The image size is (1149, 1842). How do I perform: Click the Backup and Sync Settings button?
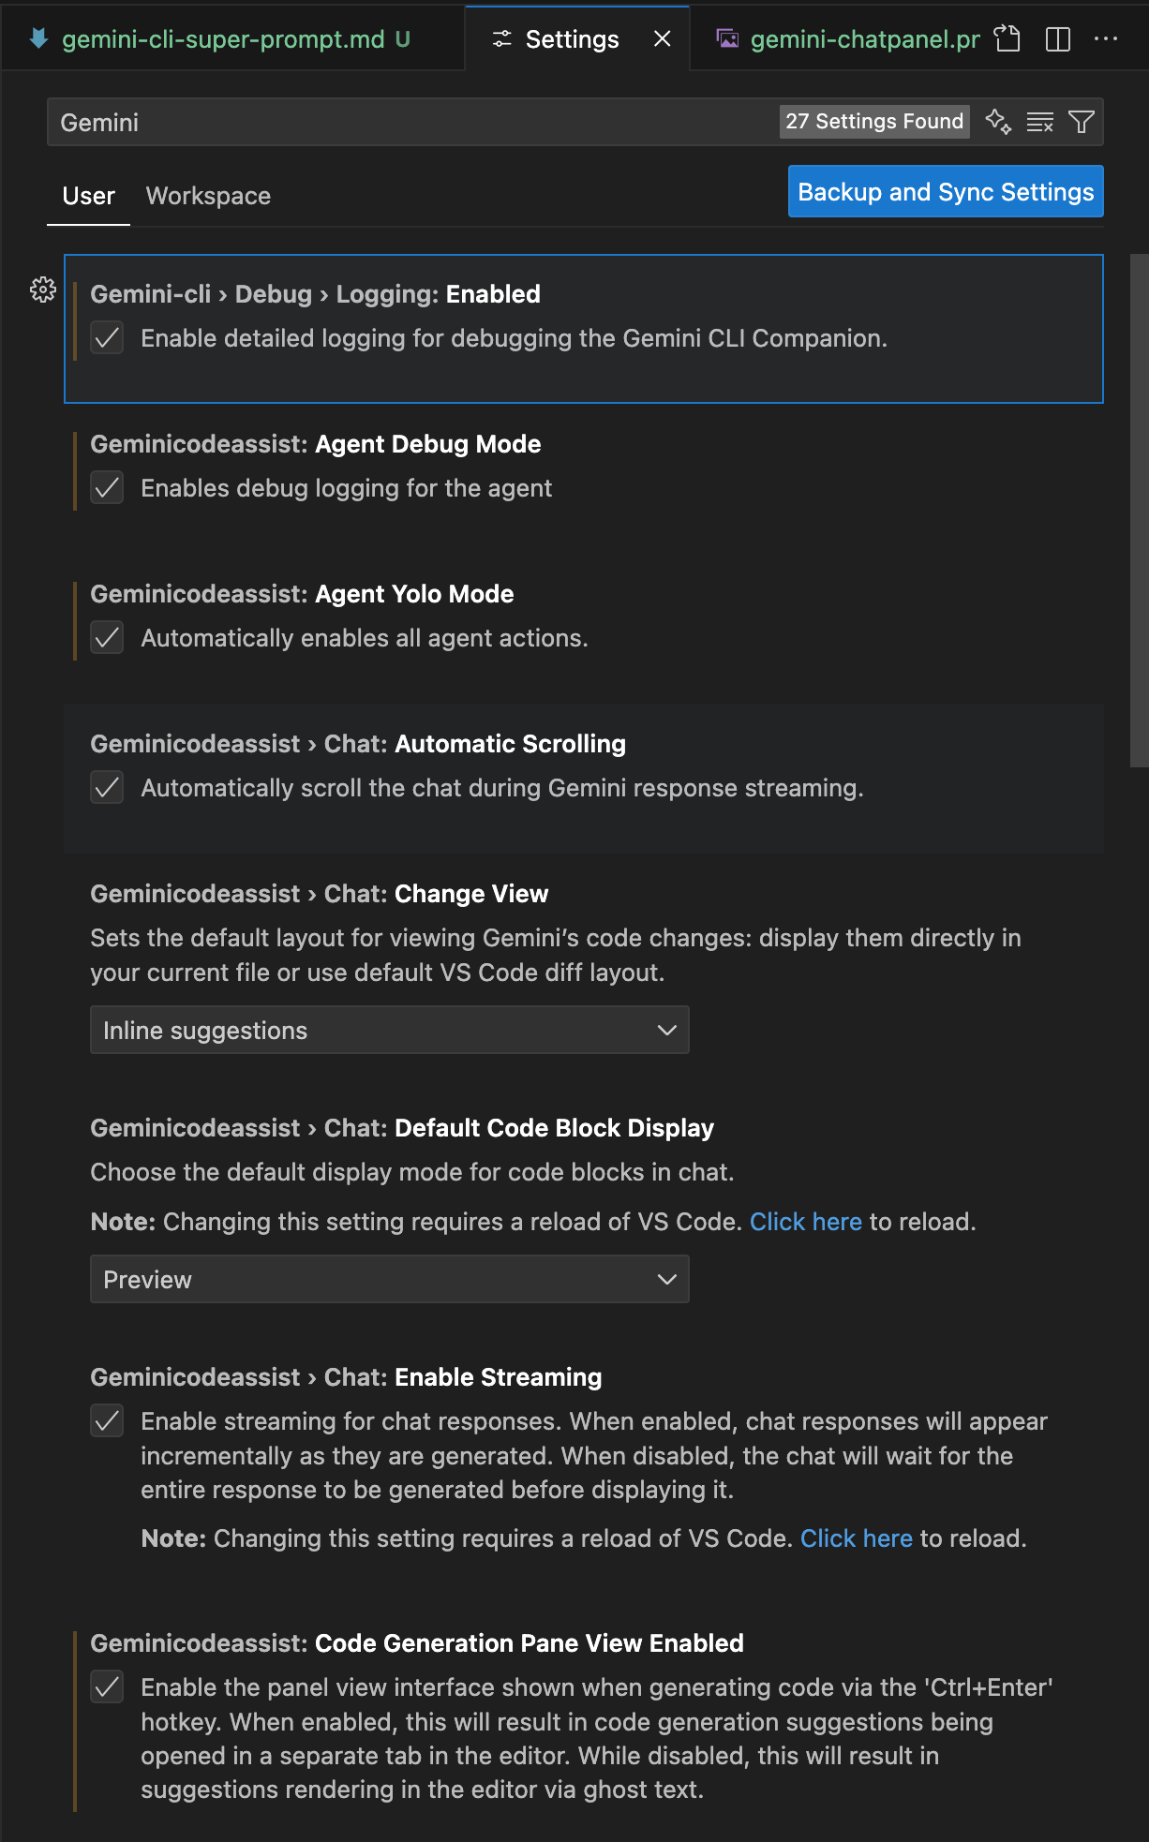tap(946, 192)
